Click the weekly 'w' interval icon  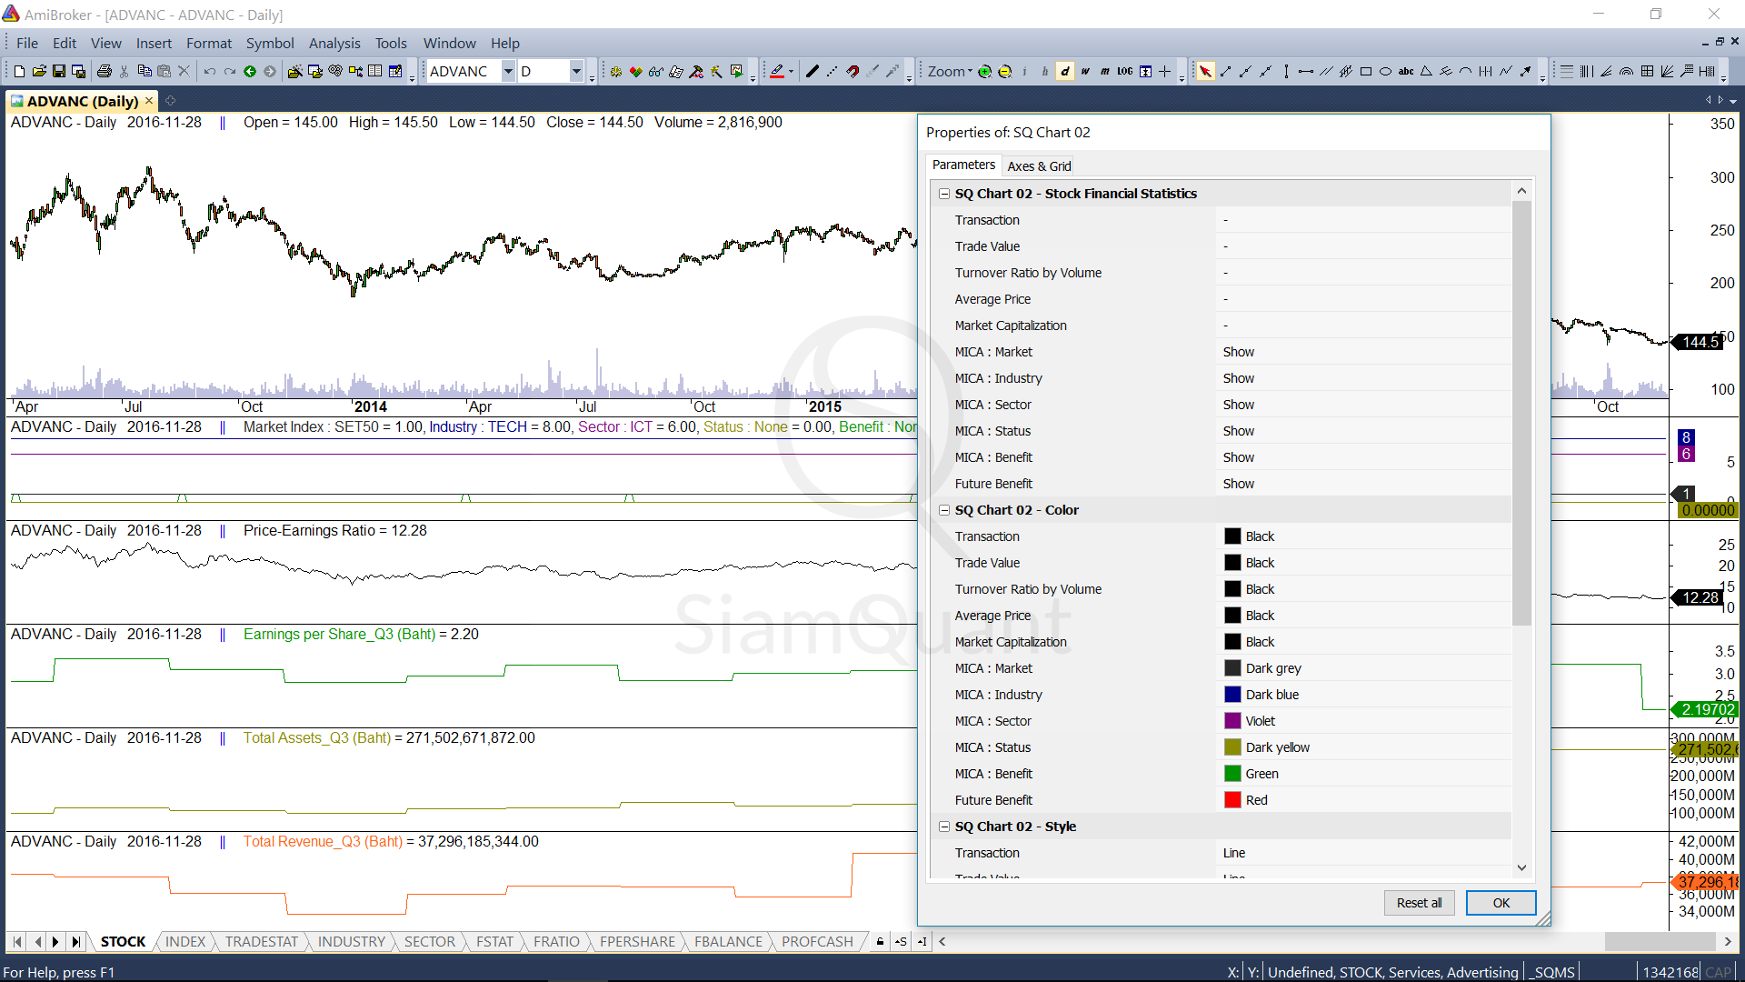[1084, 71]
